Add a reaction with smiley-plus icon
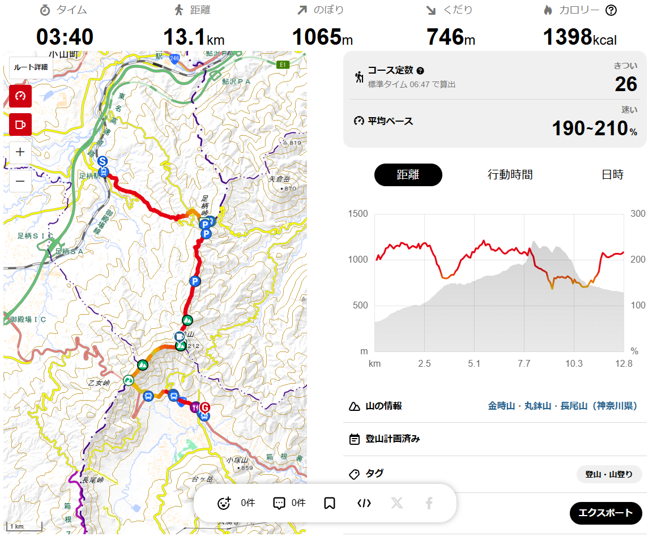 (224, 503)
